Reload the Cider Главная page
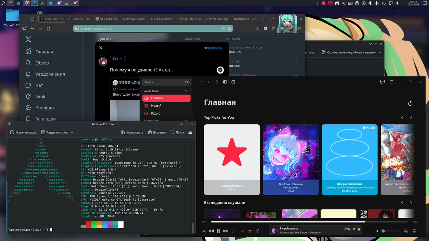Image resolution: width=429 pixels, height=241 pixels. pyautogui.click(x=410, y=104)
